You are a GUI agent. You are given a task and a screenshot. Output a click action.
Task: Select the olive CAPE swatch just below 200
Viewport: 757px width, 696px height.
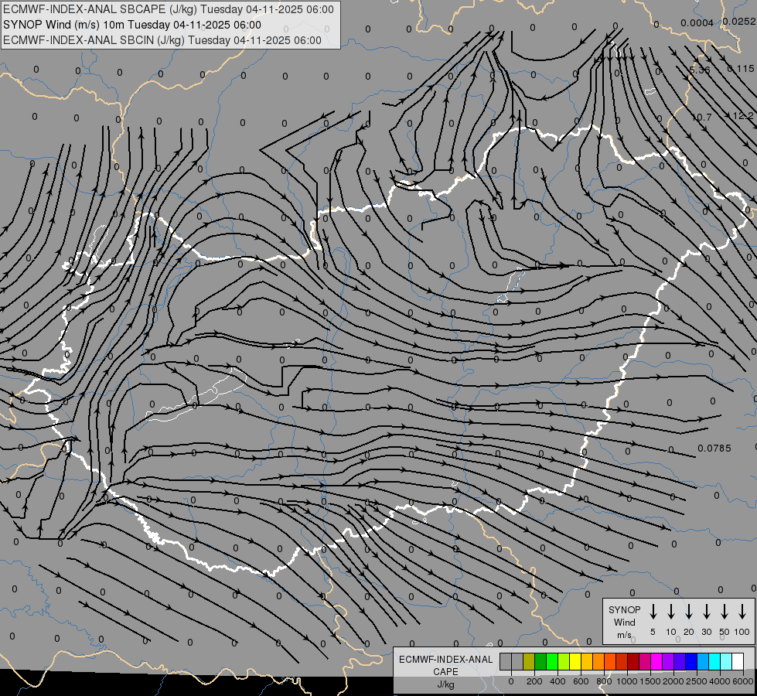tap(529, 661)
